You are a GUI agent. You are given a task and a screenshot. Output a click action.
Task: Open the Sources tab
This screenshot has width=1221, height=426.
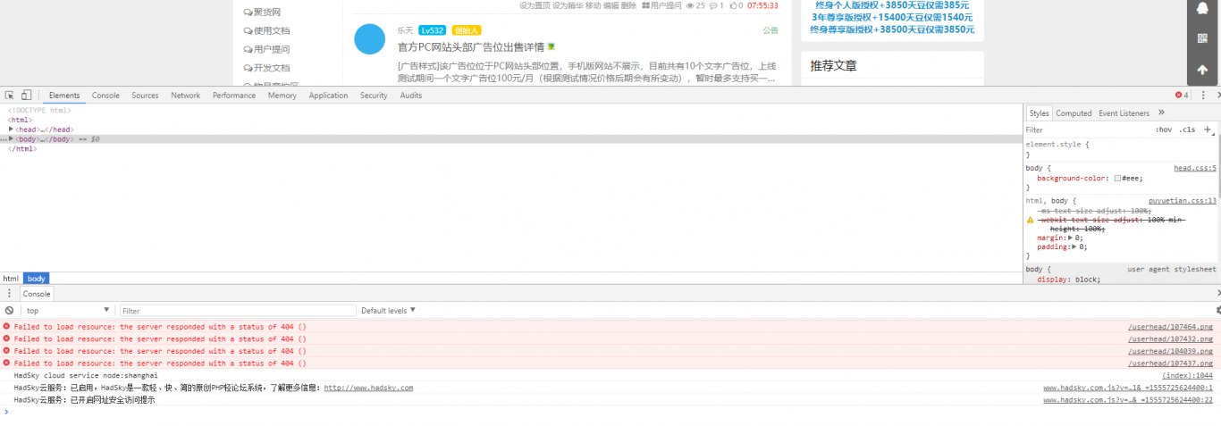145,96
